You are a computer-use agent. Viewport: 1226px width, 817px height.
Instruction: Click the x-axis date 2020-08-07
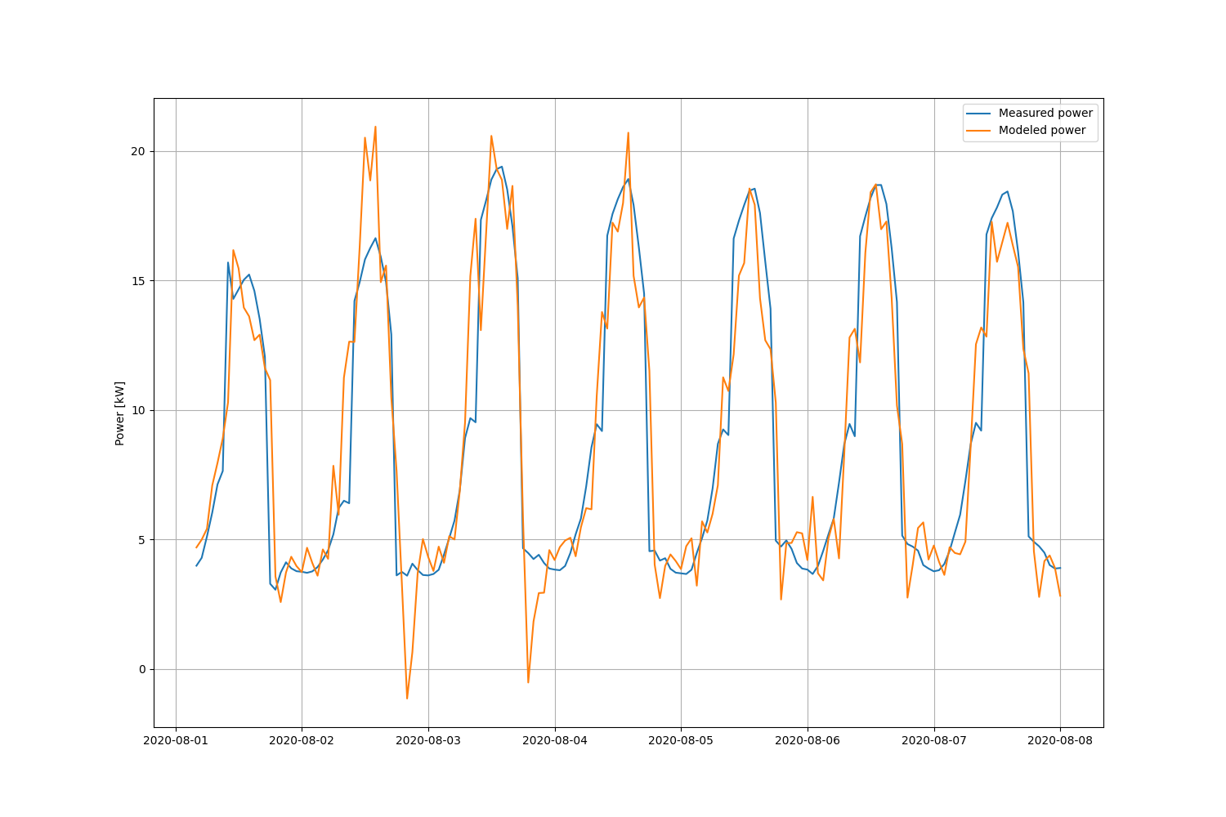tap(934, 741)
